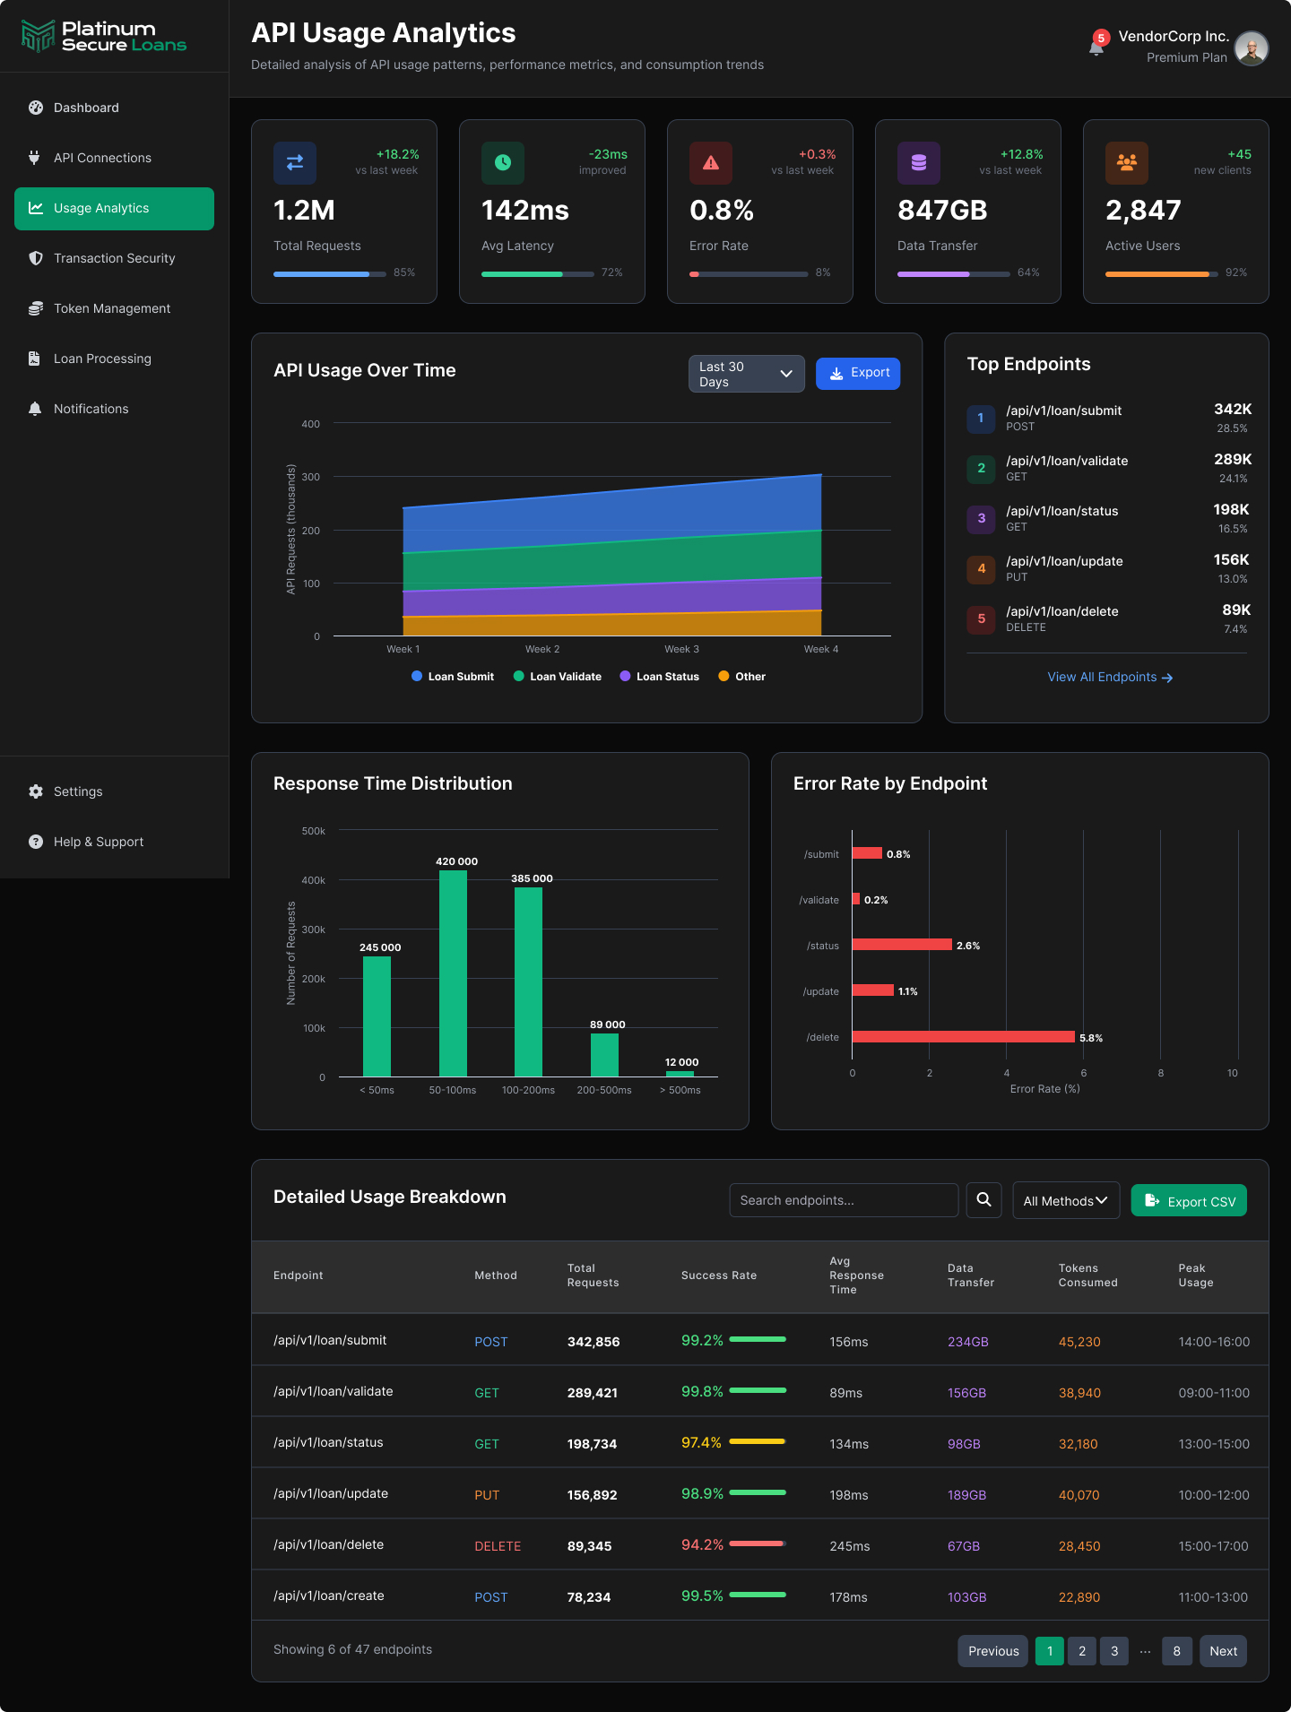Click rank 2 badge for loan/validate endpoint
The height and width of the screenshot is (1712, 1291).
point(981,469)
